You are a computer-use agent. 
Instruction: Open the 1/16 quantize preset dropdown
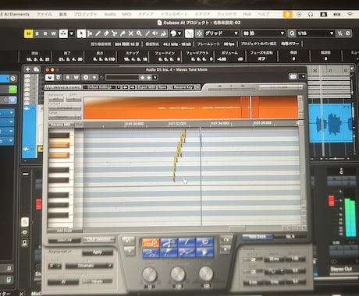click(x=315, y=33)
